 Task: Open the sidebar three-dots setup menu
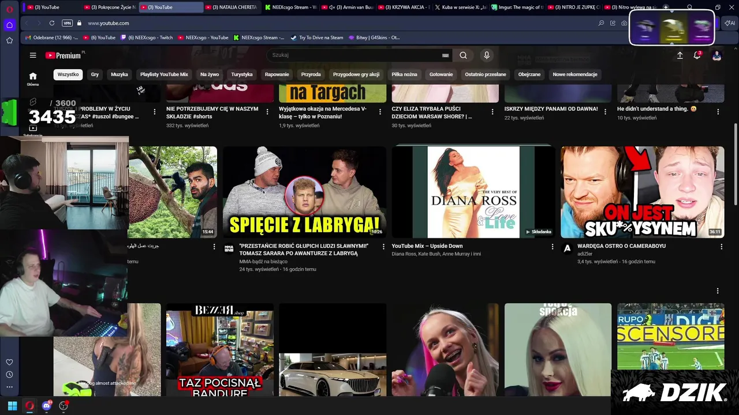tap(9, 387)
